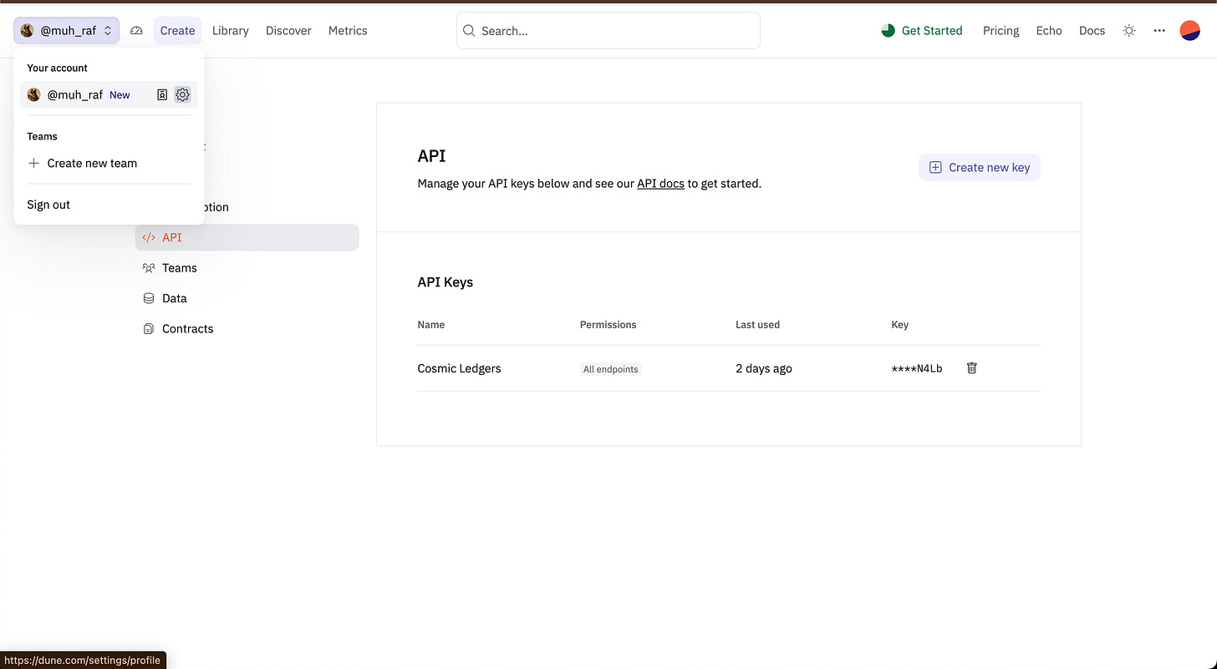This screenshot has width=1217, height=669.
Task: Open the API docs link
Action: pyautogui.click(x=660, y=184)
